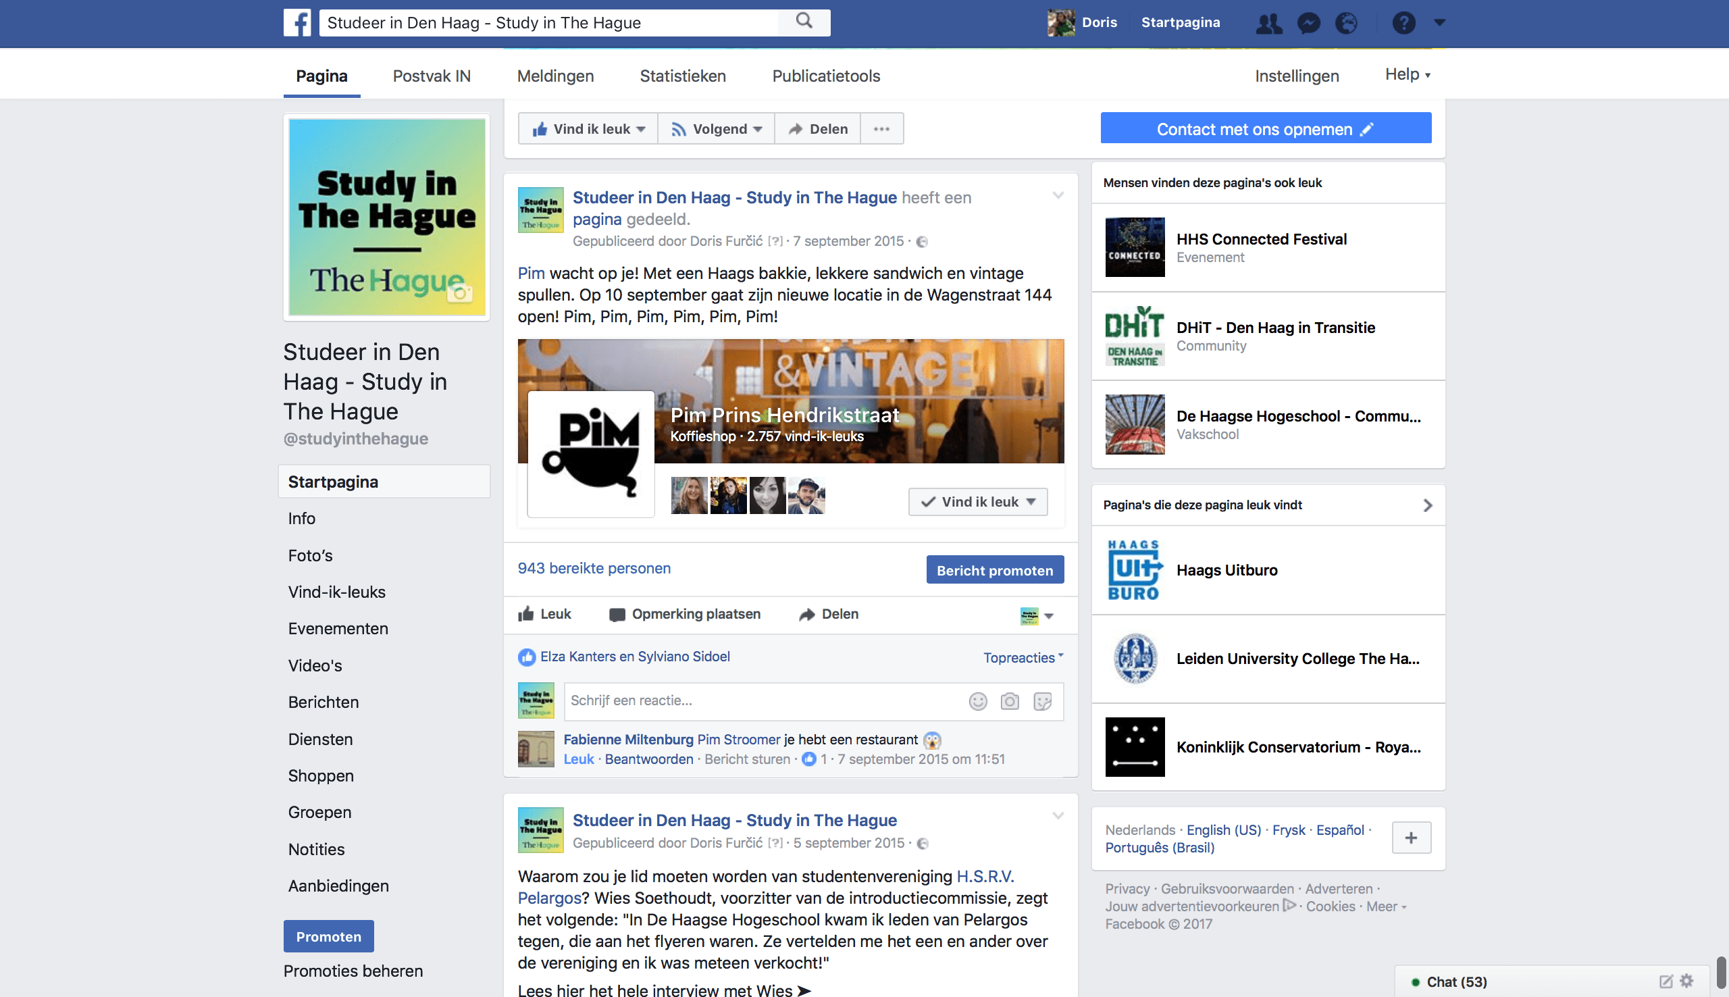Select Foto's in the left sidebar

(310, 555)
